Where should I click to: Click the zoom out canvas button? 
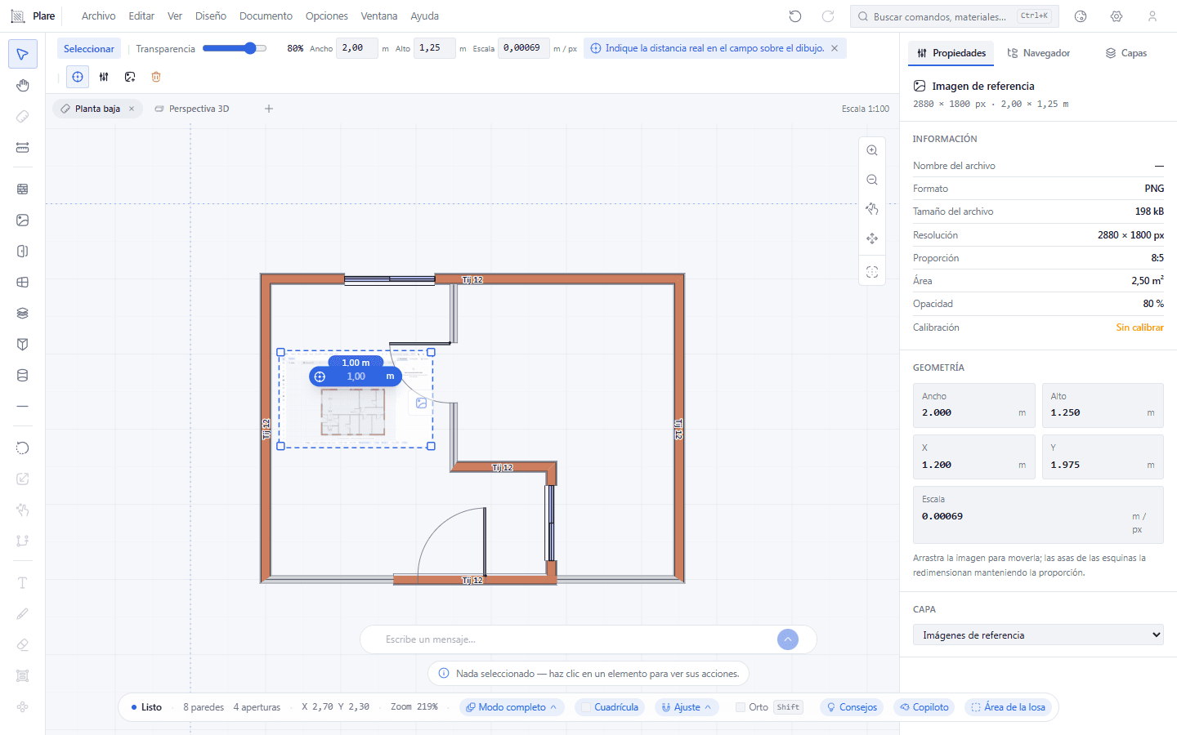[872, 180]
